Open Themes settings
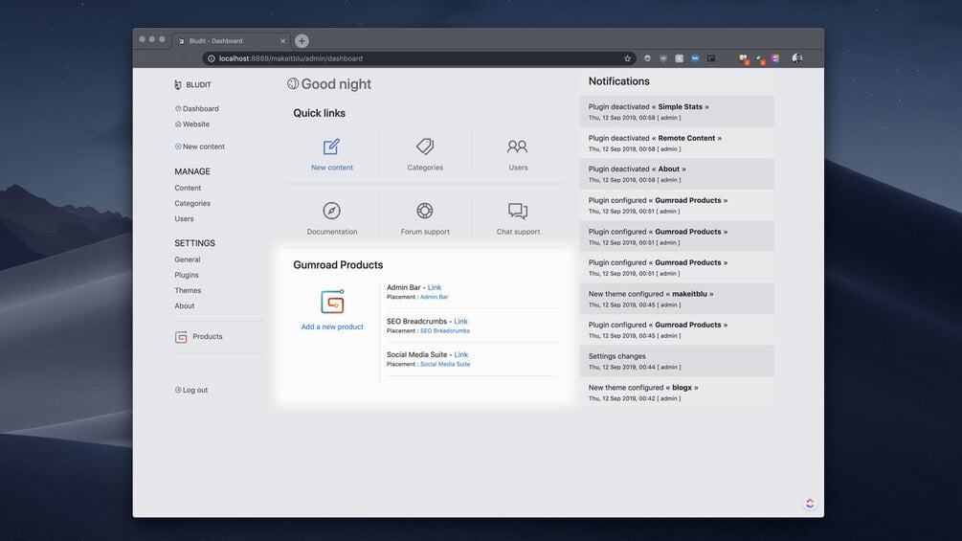 click(188, 290)
